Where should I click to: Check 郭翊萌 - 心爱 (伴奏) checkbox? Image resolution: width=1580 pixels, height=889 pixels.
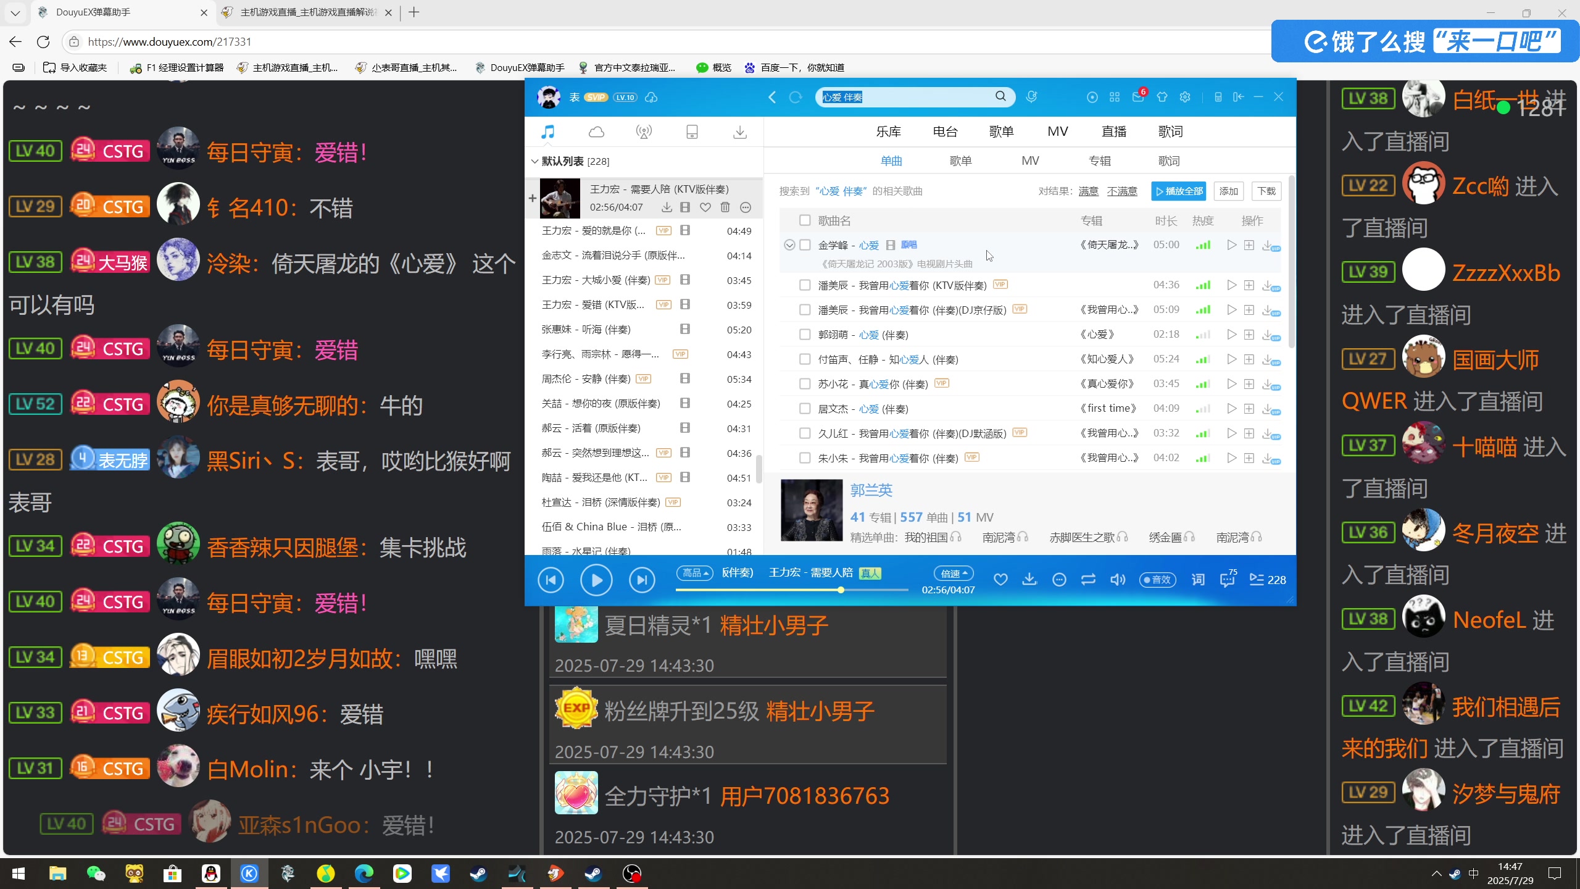pyautogui.click(x=805, y=335)
